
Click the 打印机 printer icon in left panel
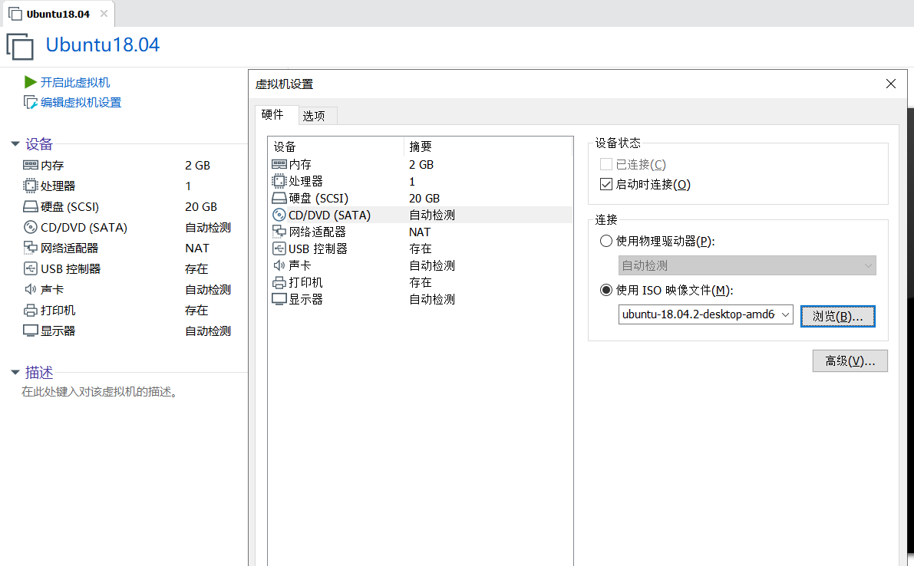click(x=30, y=311)
